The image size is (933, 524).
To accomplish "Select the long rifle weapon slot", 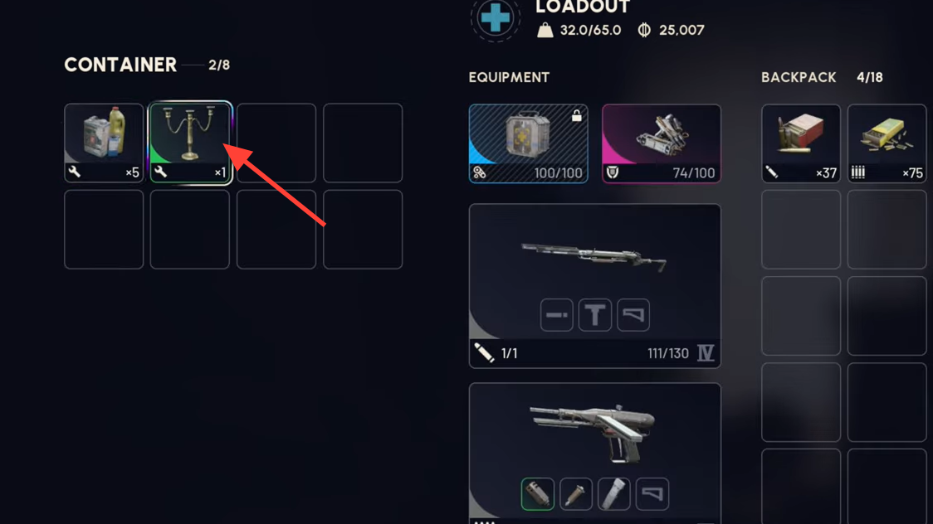I will 595,286.
